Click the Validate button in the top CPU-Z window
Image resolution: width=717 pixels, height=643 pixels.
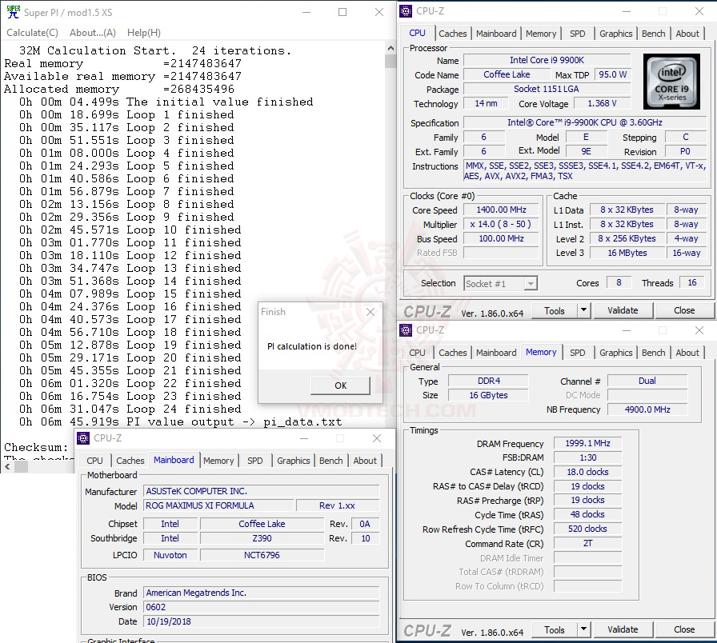[x=623, y=310]
